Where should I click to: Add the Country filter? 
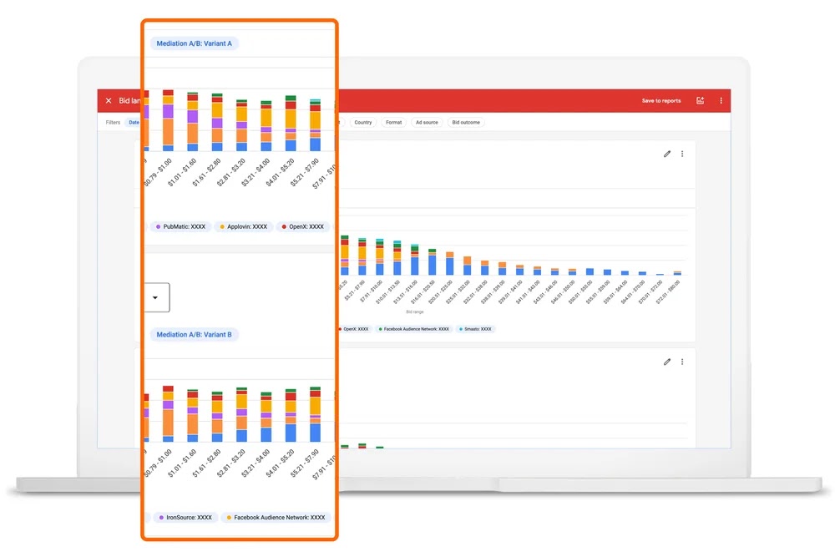(x=363, y=123)
